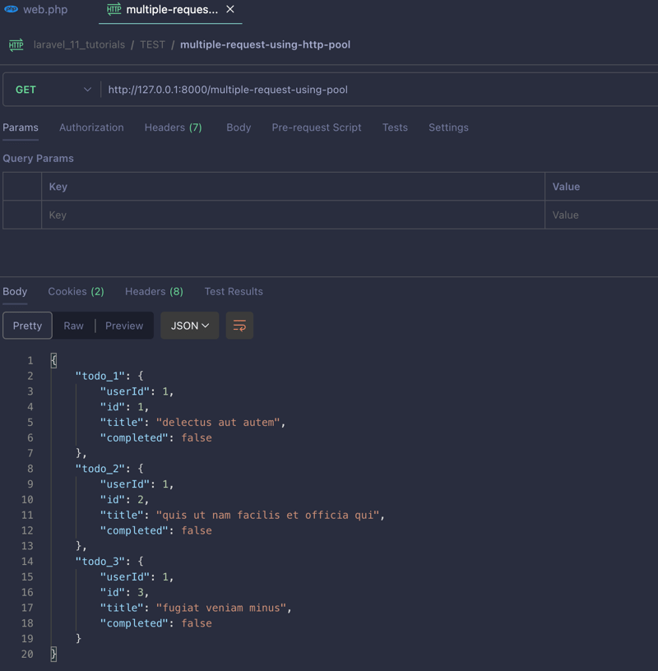This screenshot has width=658, height=671.
Task: Toggle line wrapping in the response viewer
Action: [x=238, y=326]
